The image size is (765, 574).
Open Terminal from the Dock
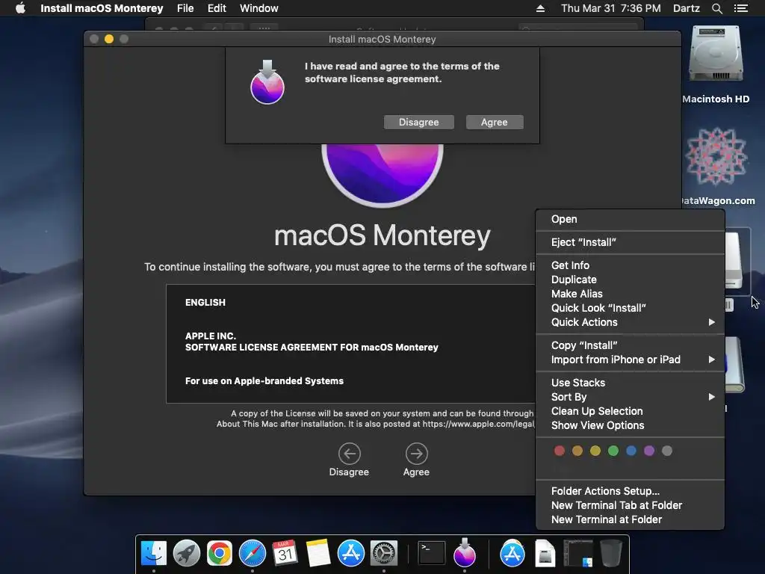click(432, 553)
